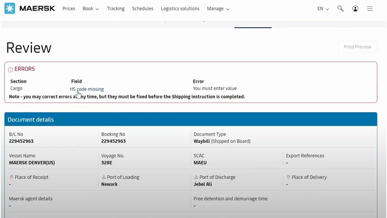Viewport: 387px width, 218px height.
Task: Click the Maersk star logo
Action: pyautogui.click(x=9, y=8)
